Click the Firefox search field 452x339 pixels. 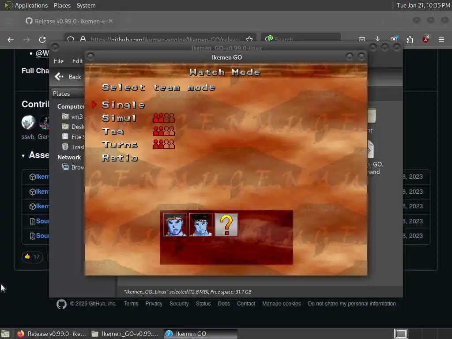click(x=301, y=39)
